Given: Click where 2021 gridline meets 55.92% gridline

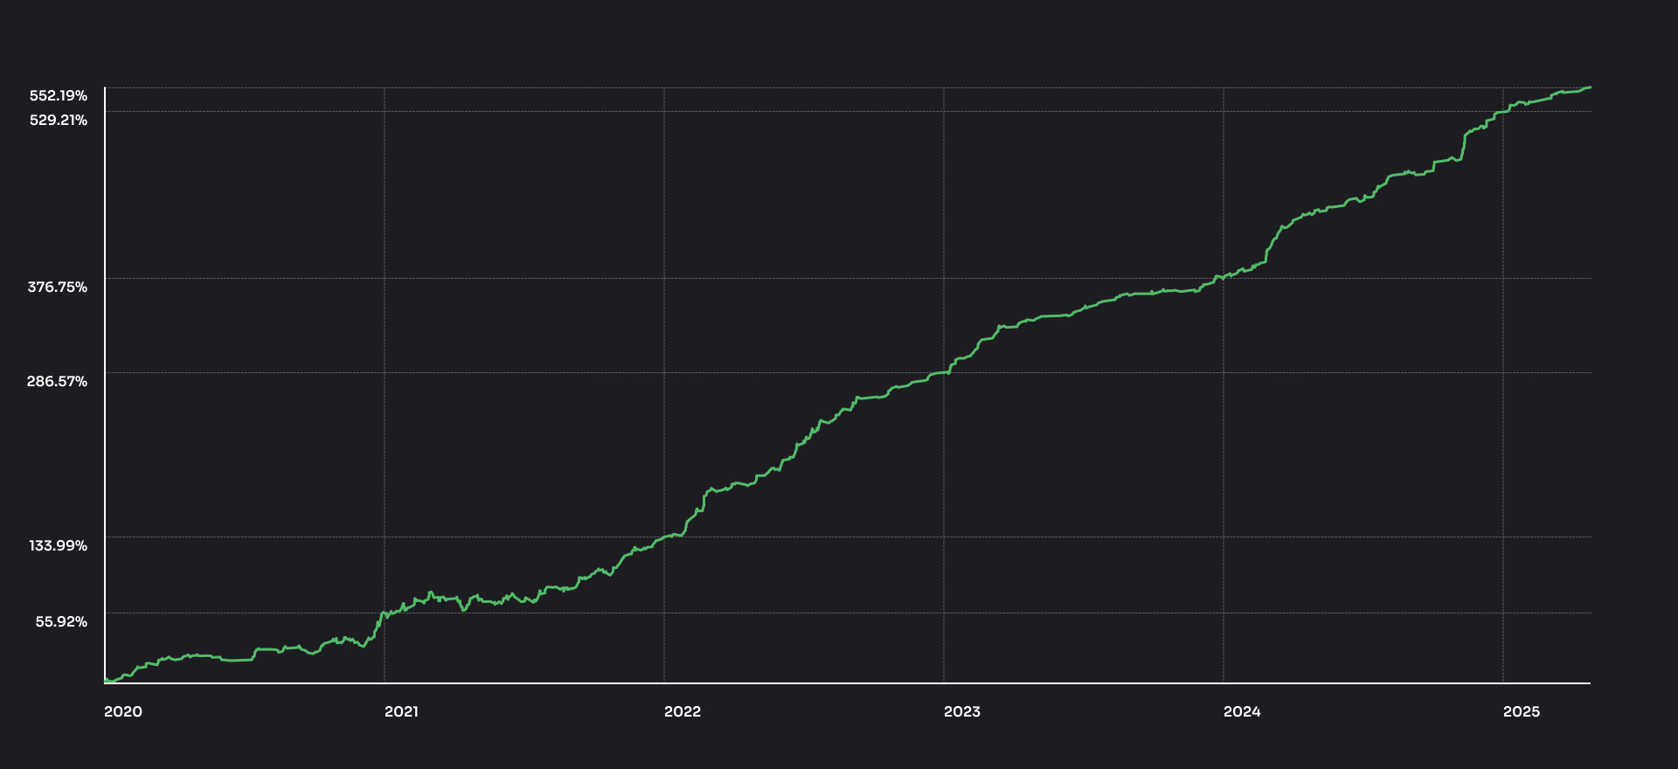Looking at the screenshot, I should tap(385, 613).
